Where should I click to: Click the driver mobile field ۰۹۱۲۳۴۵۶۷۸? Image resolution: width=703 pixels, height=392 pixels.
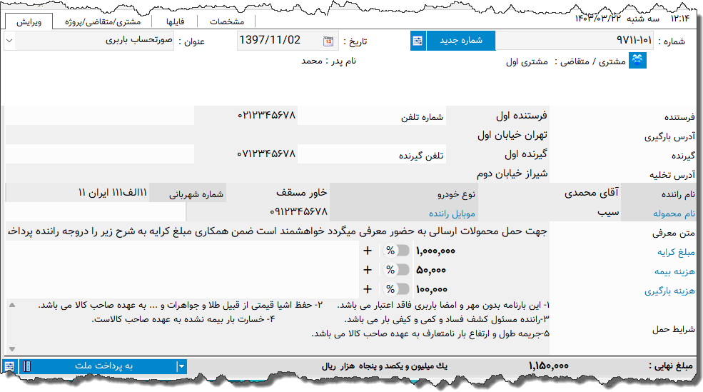pyautogui.click(x=258, y=211)
